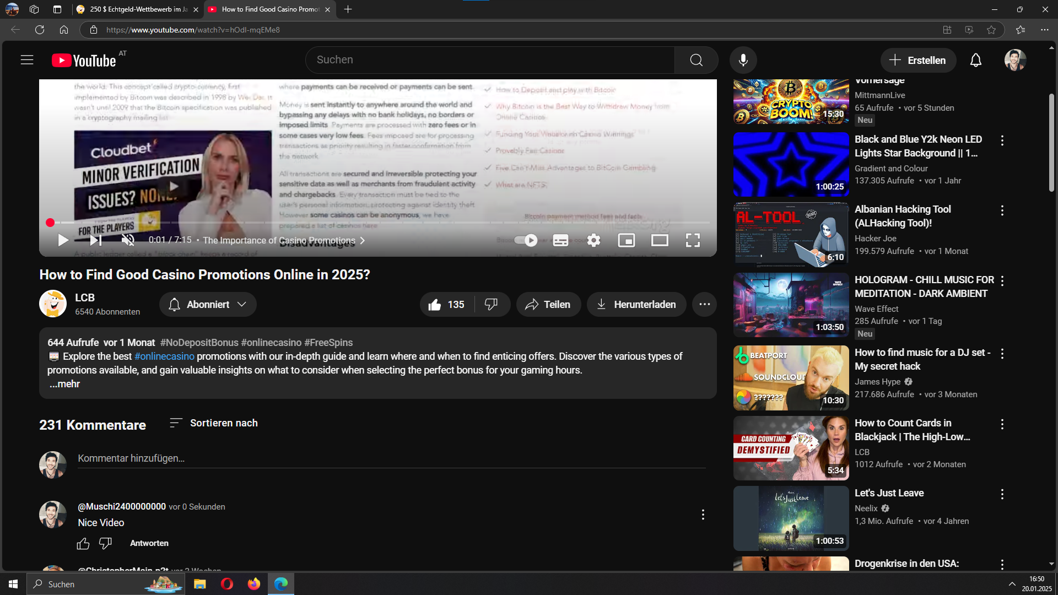Open menu for Black and Blue Y2k video
This screenshot has height=595, width=1058.
pos(1002,140)
